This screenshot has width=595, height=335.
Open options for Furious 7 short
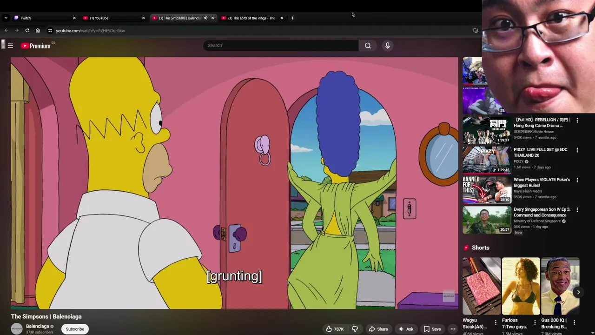535,322
